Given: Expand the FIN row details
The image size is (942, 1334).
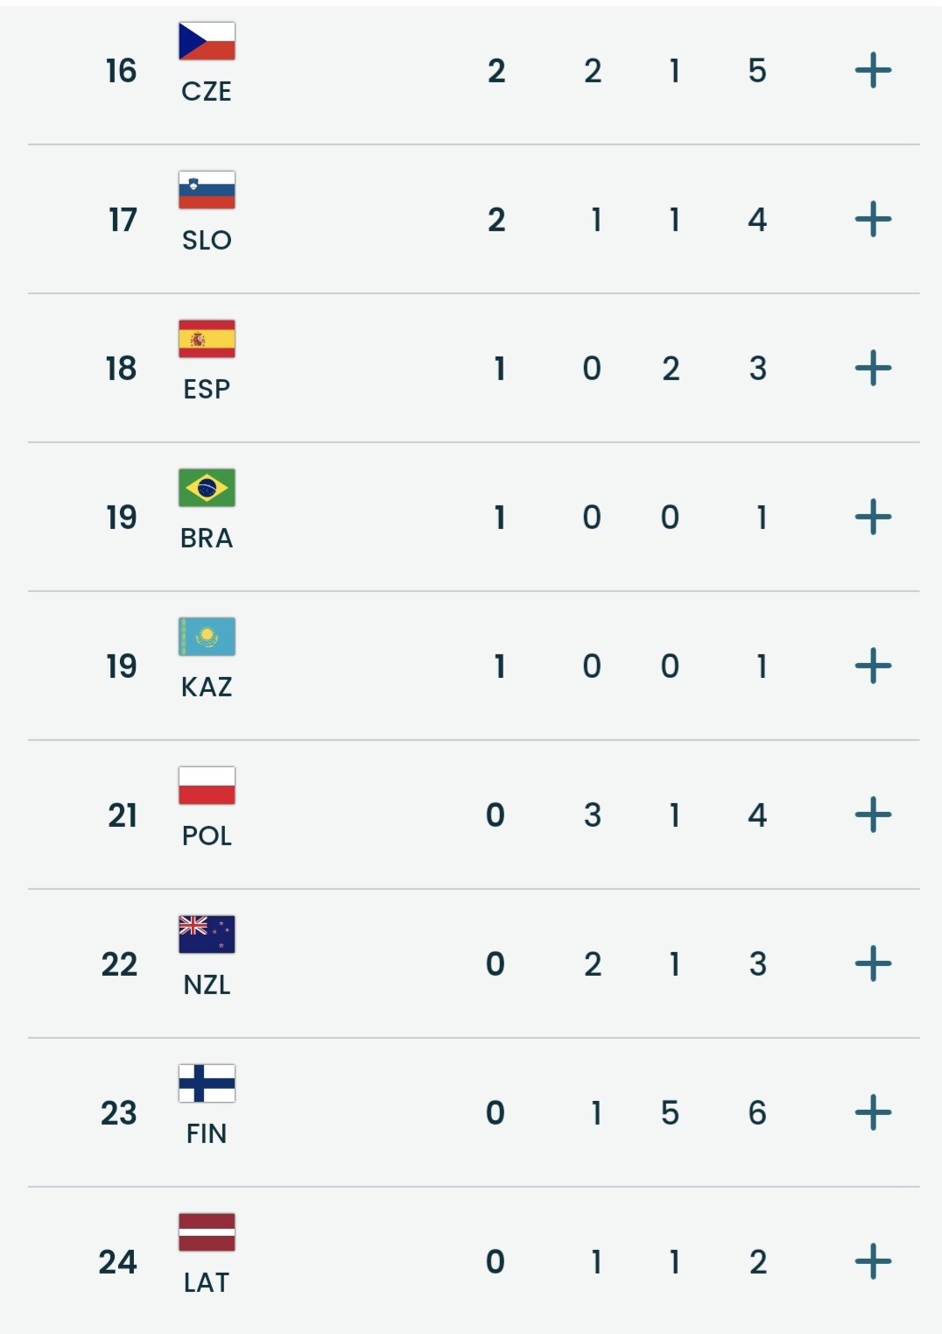Looking at the screenshot, I should pos(873,1112).
